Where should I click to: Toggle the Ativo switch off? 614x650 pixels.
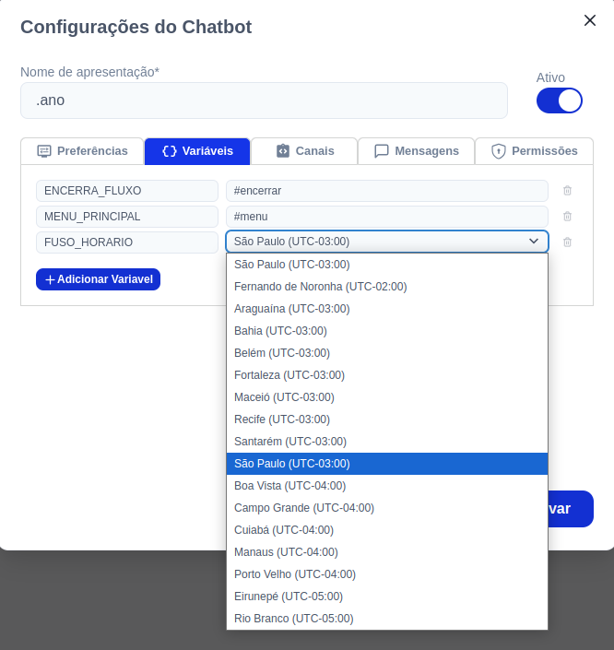coord(560,100)
